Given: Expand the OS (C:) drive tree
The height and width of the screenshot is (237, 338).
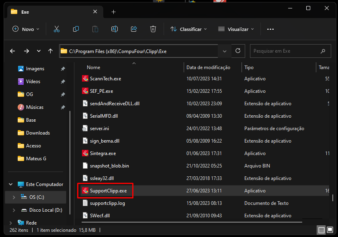Looking at the screenshot, I should pos(14,197).
